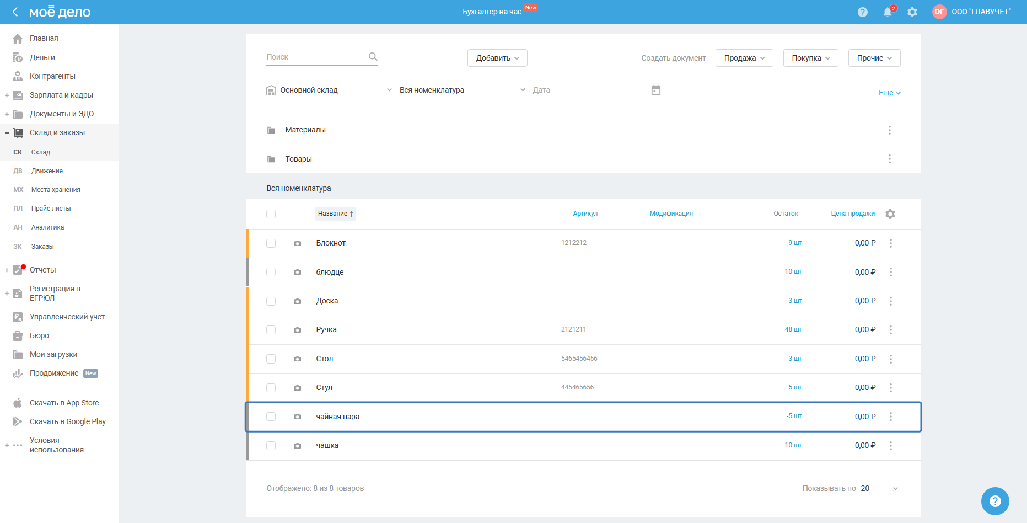Open the Вся номенклатура filter dropdown

click(464, 90)
